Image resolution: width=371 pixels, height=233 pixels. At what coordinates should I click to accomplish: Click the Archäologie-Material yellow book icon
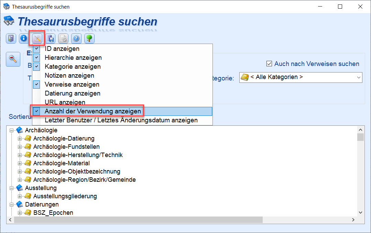click(x=28, y=163)
